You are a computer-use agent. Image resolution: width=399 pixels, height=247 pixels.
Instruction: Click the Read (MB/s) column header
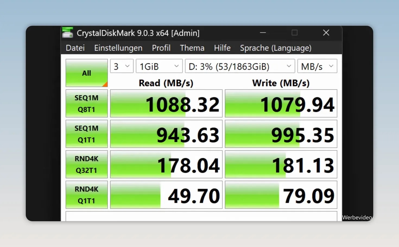point(166,83)
